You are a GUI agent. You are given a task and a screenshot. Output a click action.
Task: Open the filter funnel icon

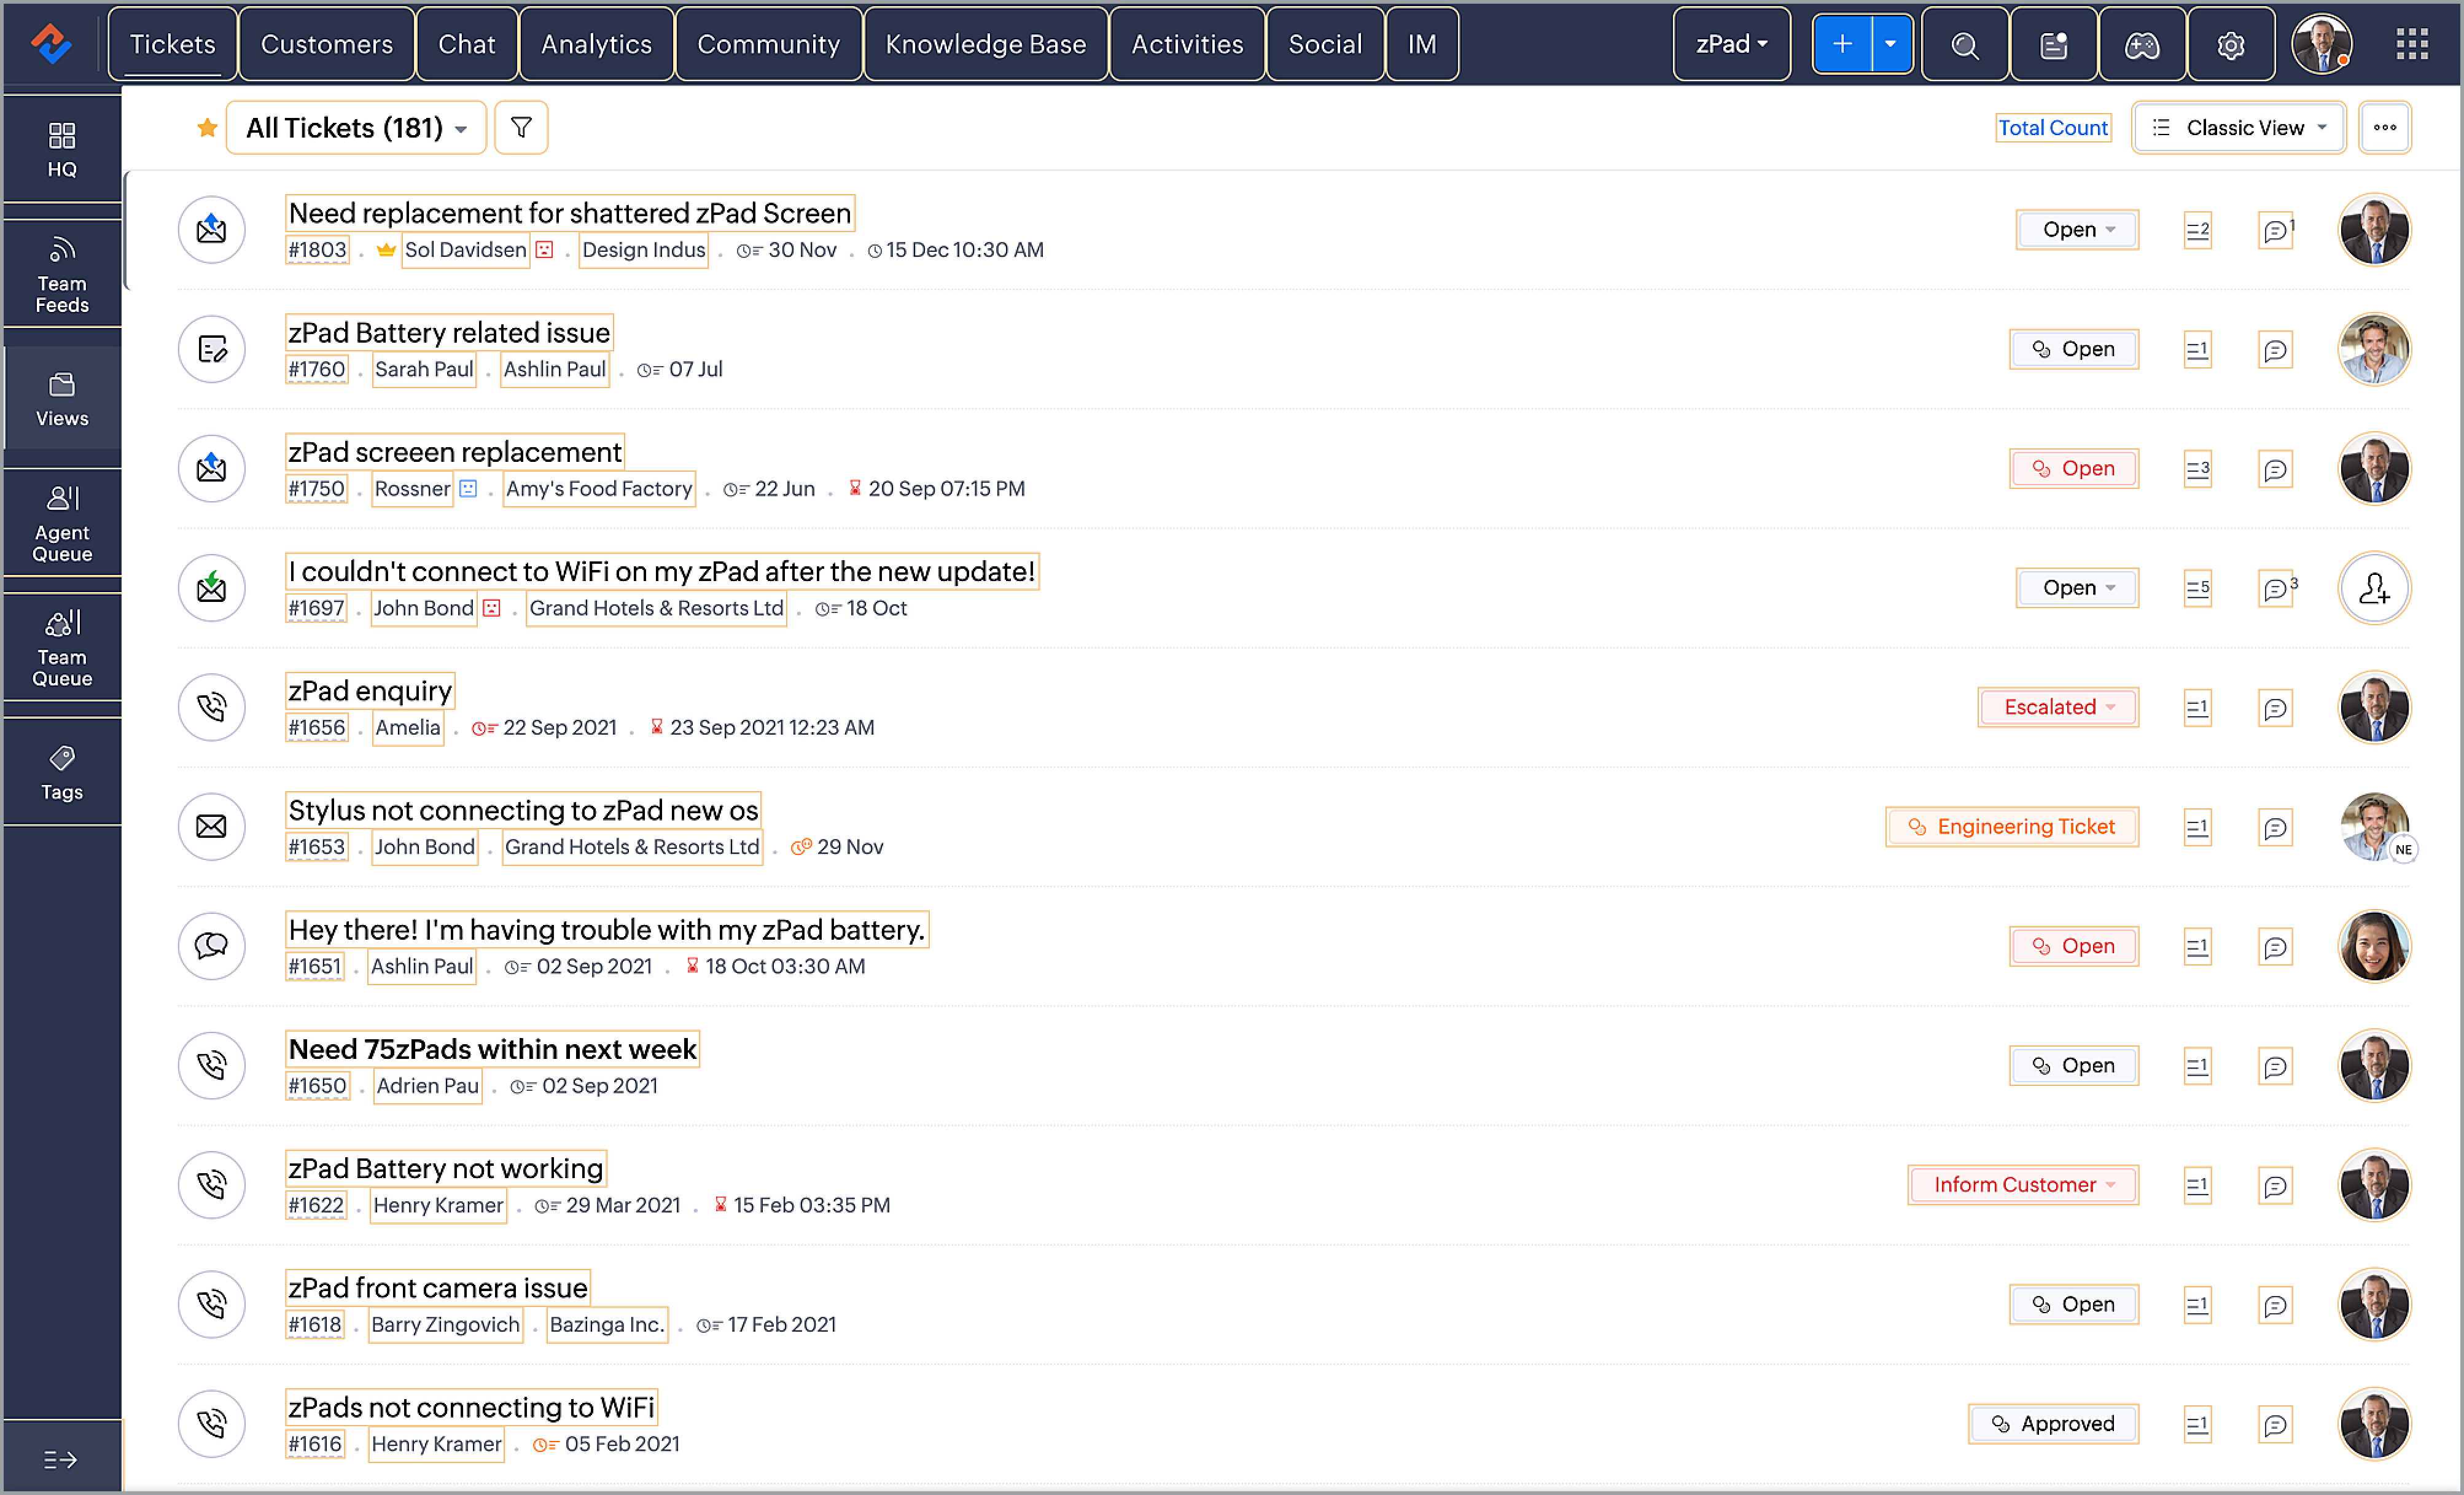521,128
